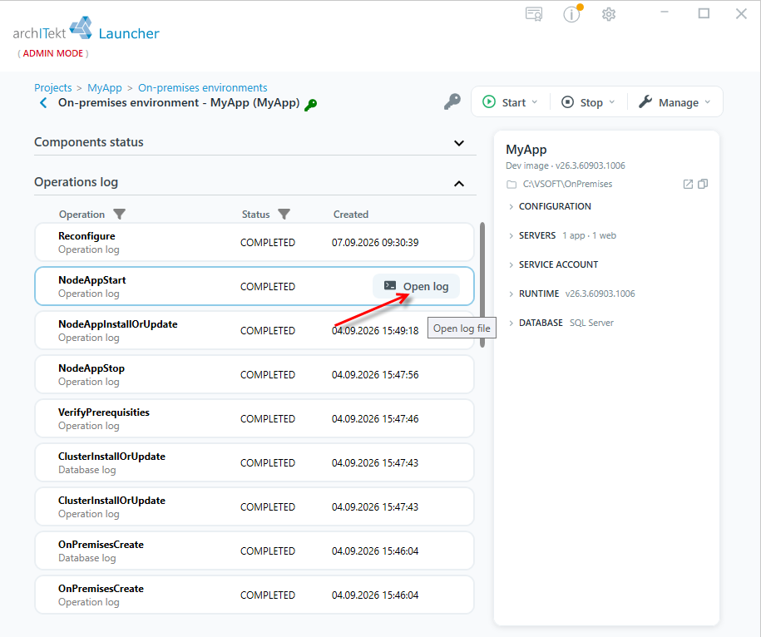Go to the MyApp breadcrumb link
This screenshot has height=637, width=761.
pos(104,88)
